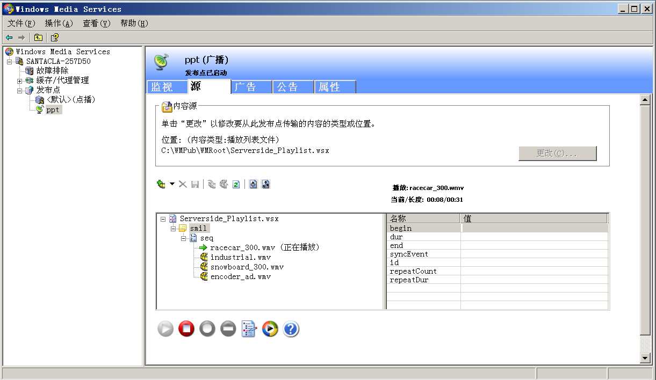Click the gray start publishing point button
This screenshot has width=656, height=380.
(165, 328)
